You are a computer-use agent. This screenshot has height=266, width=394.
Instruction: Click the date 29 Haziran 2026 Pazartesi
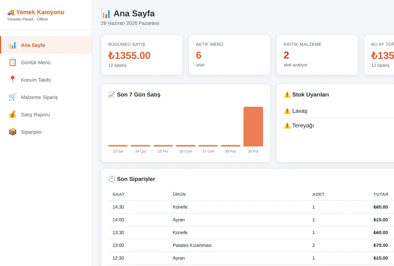[130, 23]
